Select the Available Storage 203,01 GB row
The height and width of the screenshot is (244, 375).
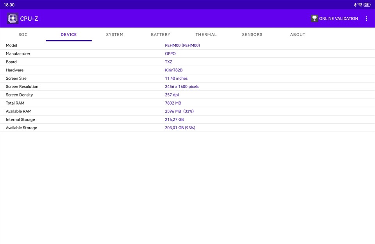point(180,128)
